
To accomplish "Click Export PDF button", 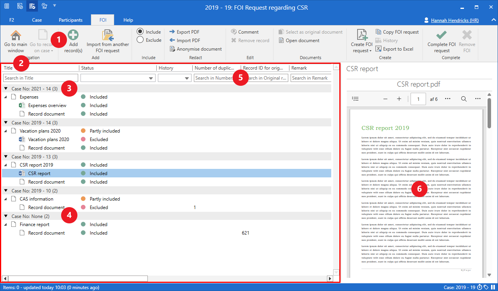I will tap(184, 32).
